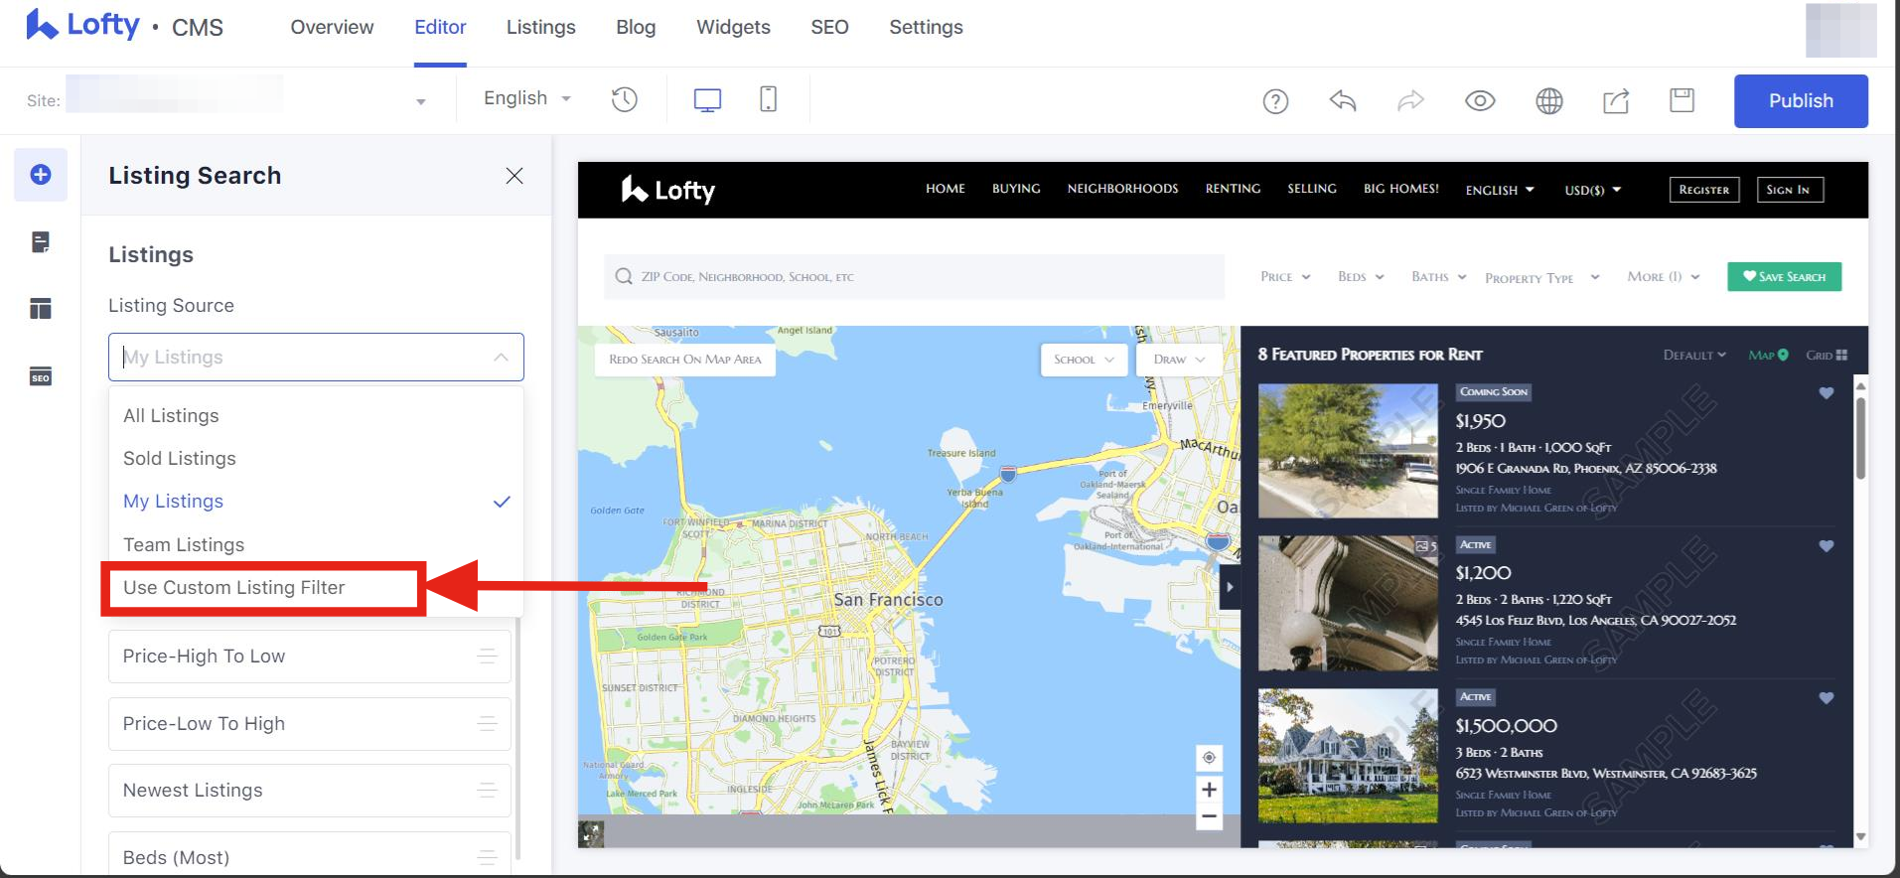The image size is (1900, 878).
Task: Click the add block plus icon
Action: click(x=41, y=175)
